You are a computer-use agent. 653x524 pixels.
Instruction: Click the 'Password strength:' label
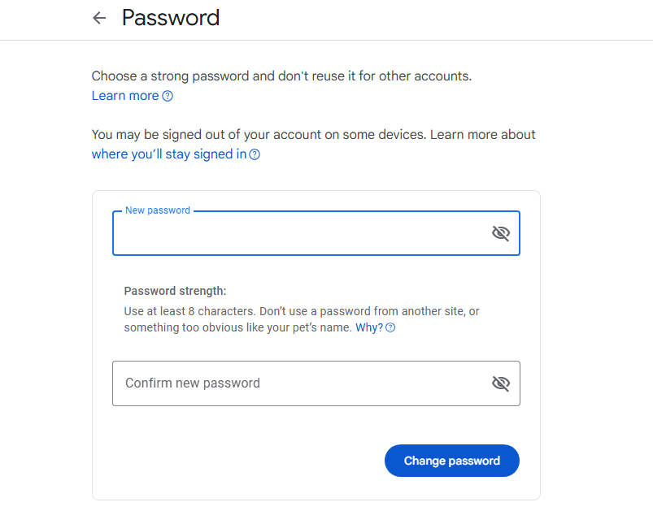175,291
